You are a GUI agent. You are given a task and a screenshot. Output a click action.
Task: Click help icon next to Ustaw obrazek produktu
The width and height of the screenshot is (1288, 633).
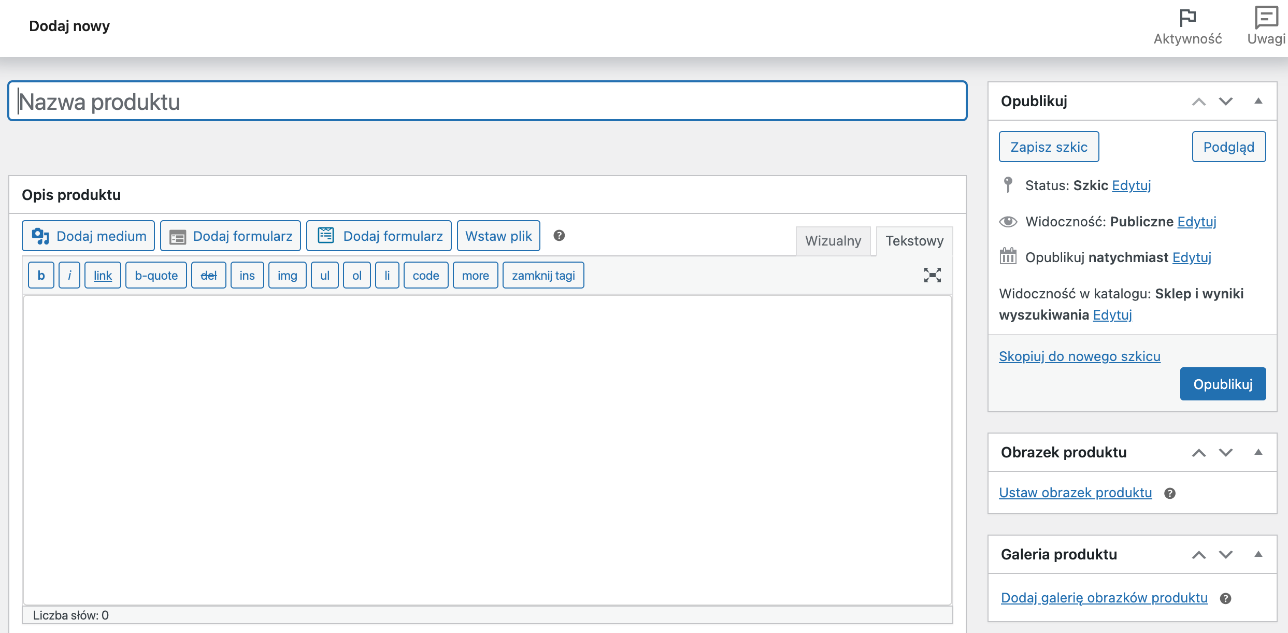[x=1170, y=493]
